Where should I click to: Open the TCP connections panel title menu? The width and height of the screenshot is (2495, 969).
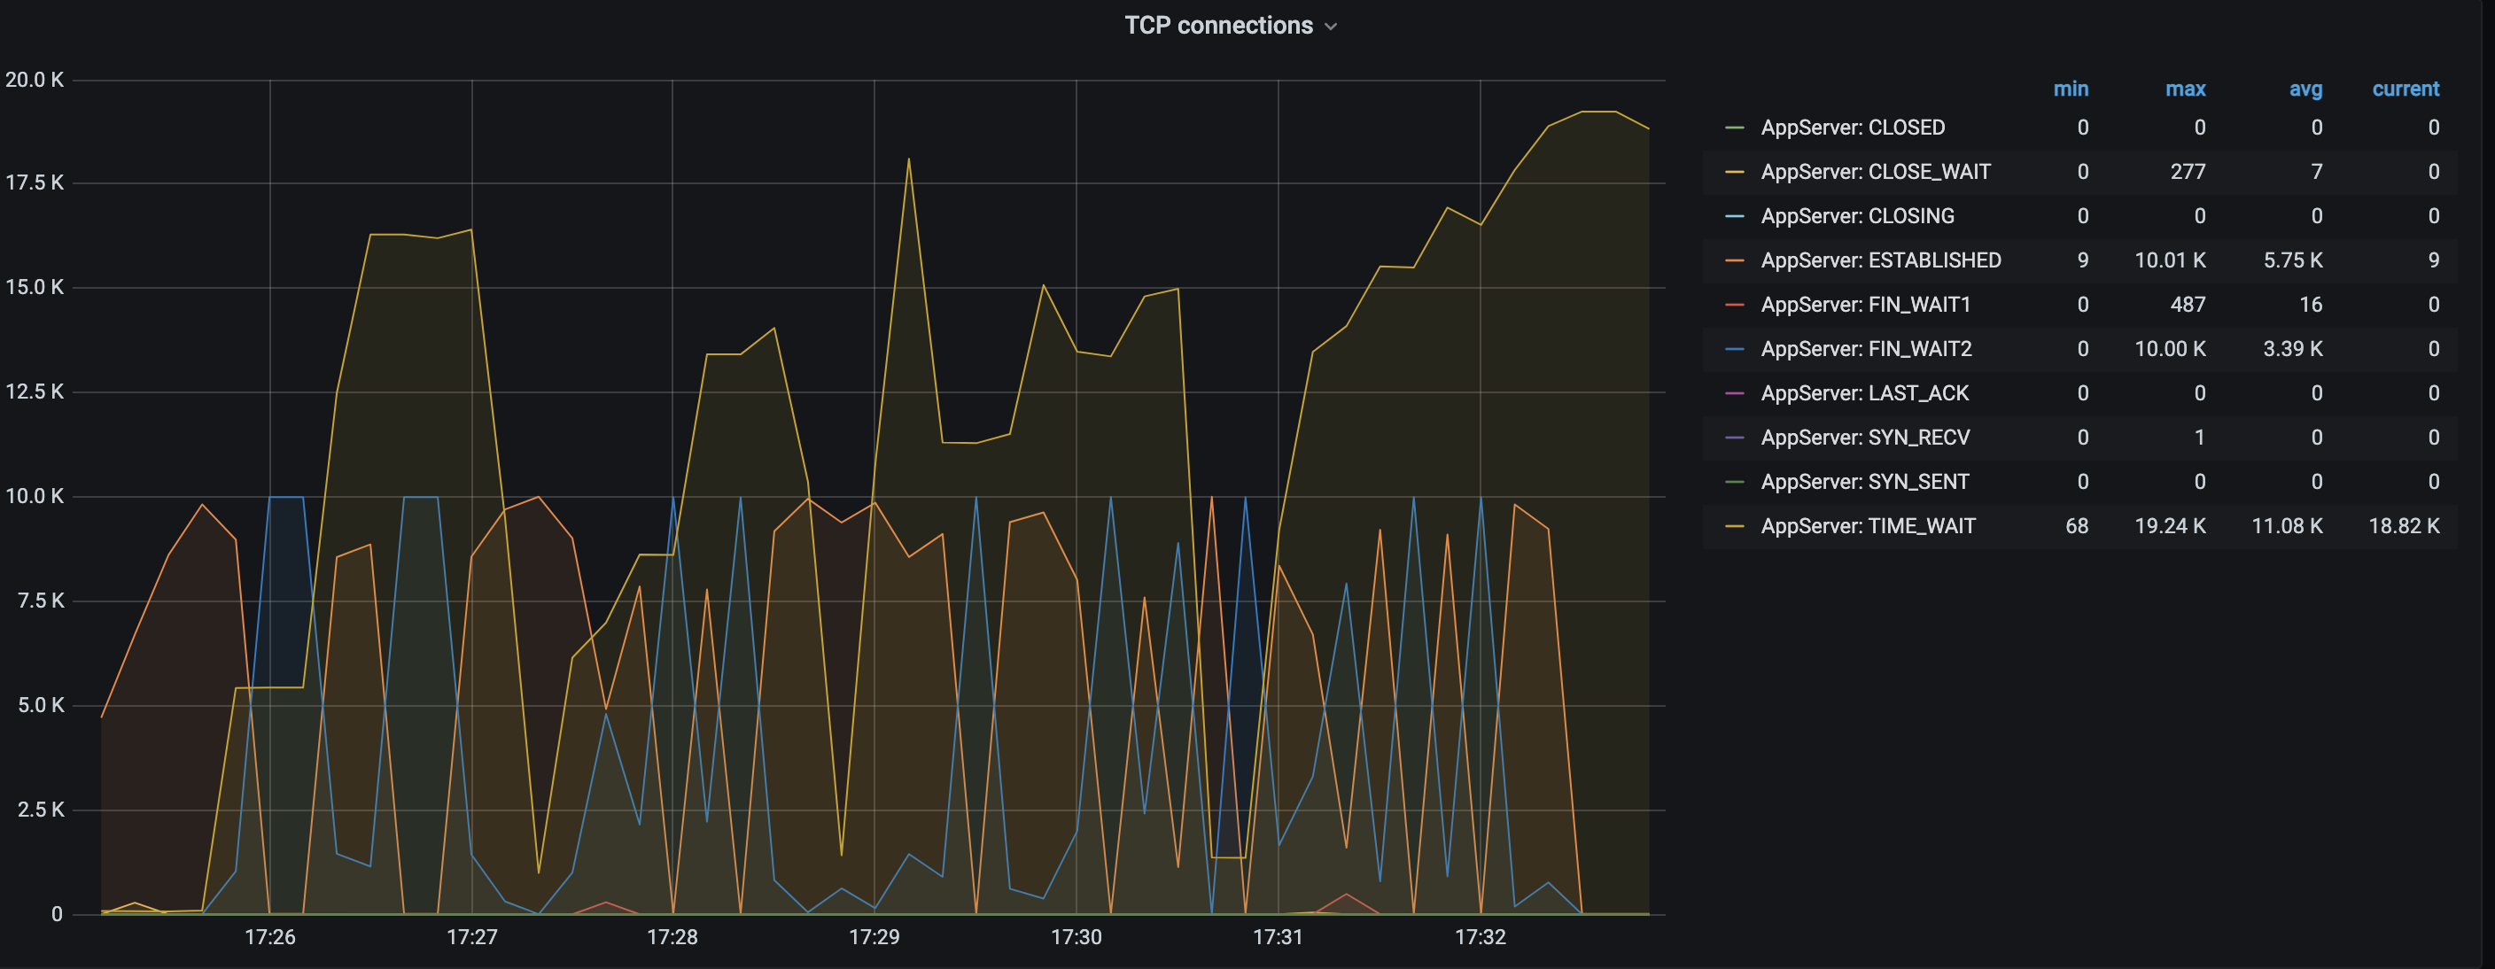tap(1217, 25)
